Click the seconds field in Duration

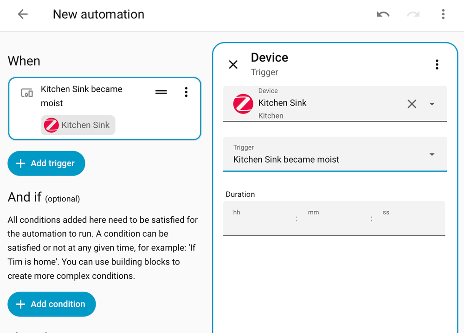pyautogui.click(x=410, y=219)
